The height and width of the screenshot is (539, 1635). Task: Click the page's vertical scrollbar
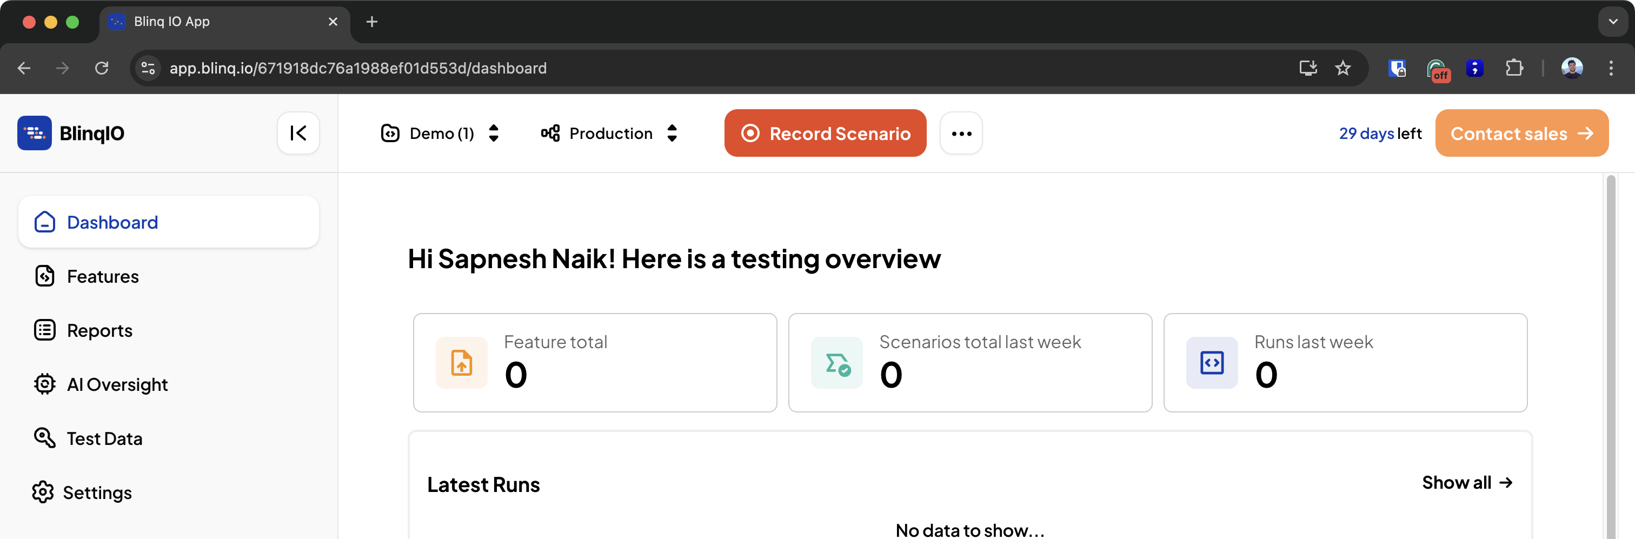click(1610, 356)
